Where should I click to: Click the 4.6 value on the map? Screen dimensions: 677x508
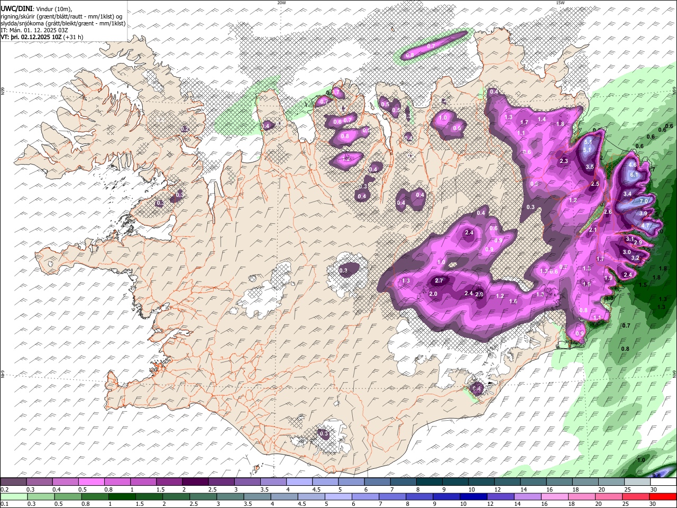(633, 165)
